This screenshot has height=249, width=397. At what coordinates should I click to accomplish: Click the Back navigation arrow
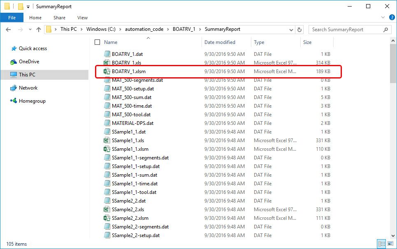pos(8,30)
